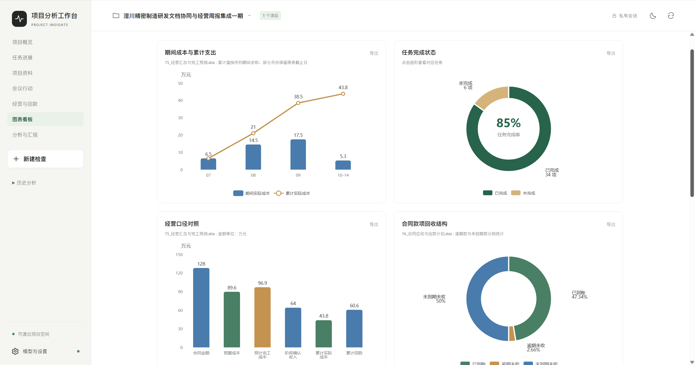Image resolution: width=695 pixels, height=365 pixels.
Task: Click the cumulative line point 43.8
Action: [x=343, y=94]
